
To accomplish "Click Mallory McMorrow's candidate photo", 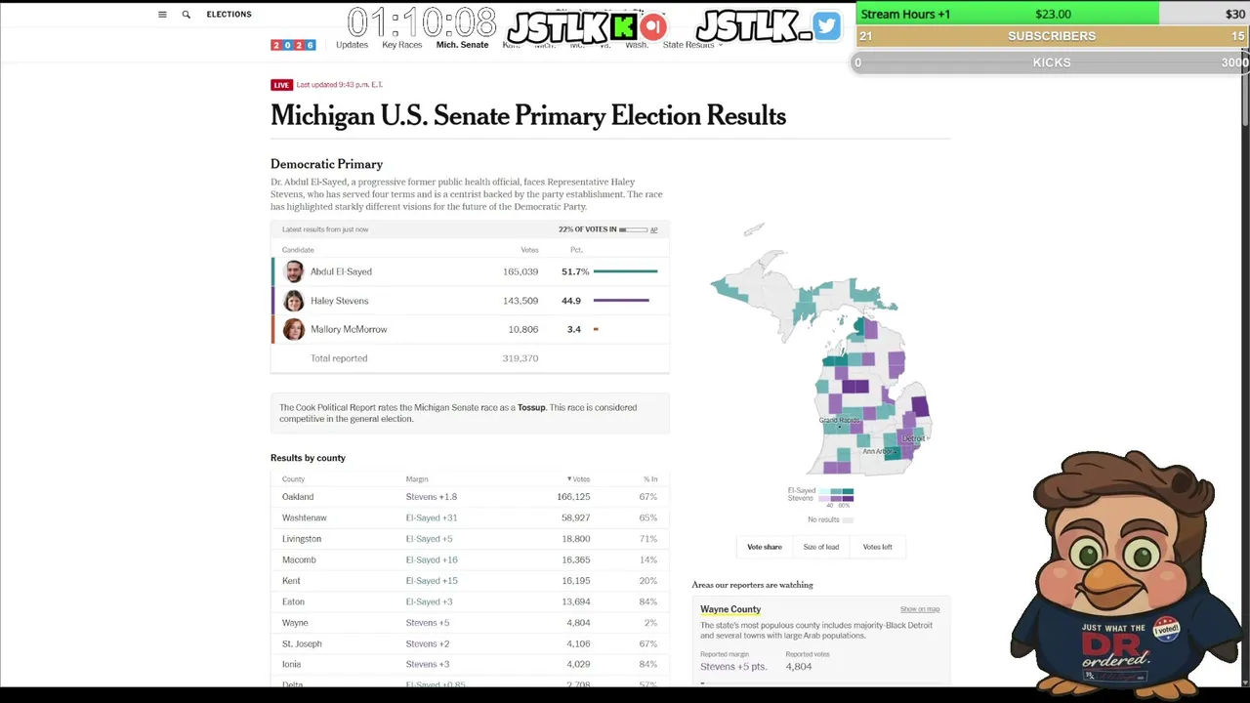I will click(294, 329).
